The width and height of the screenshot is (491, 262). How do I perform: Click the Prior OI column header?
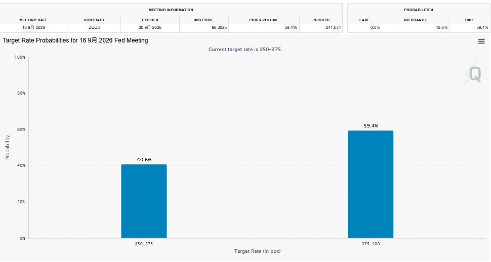tap(321, 20)
